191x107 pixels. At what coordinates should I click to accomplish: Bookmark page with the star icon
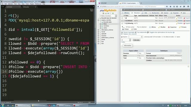point(174,7)
